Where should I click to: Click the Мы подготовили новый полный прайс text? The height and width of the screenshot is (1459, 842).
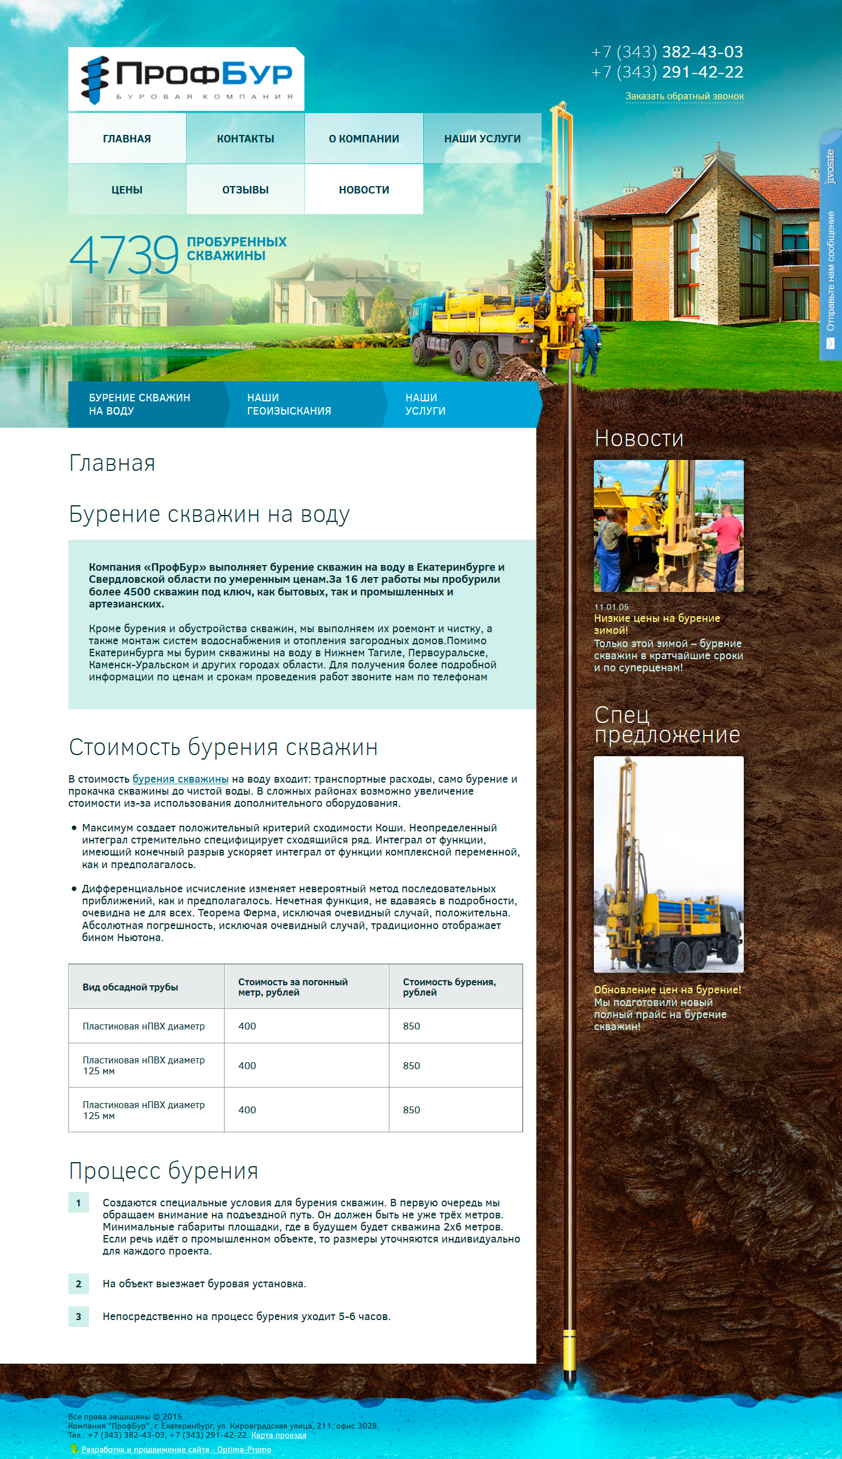(x=661, y=1015)
